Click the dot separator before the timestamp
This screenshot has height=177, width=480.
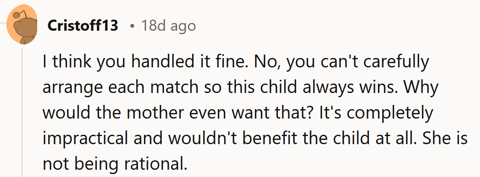(x=133, y=26)
